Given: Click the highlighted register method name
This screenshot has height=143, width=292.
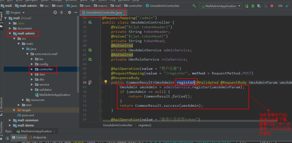Looking at the screenshot, I should [x=185, y=82].
